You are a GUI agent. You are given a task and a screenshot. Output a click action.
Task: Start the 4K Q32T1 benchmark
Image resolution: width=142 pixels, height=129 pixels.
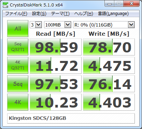[18, 65]
